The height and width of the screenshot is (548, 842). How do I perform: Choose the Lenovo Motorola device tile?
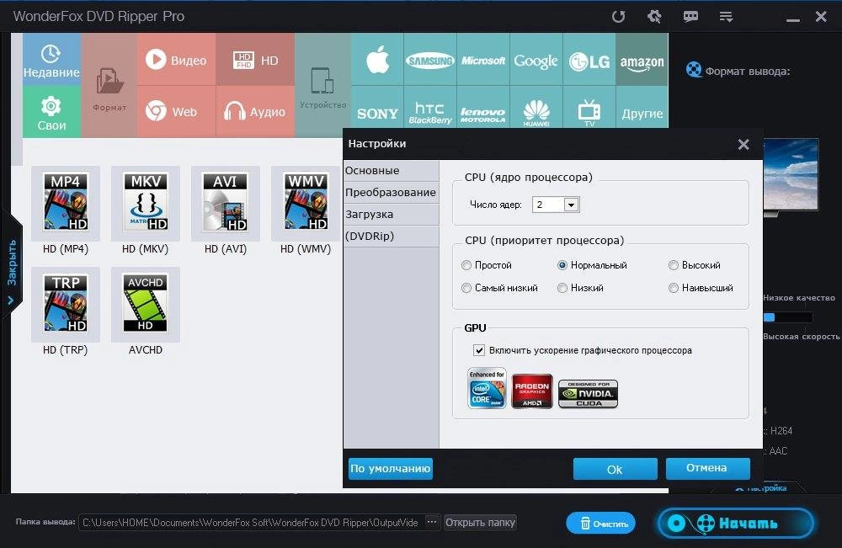[482, 108]
